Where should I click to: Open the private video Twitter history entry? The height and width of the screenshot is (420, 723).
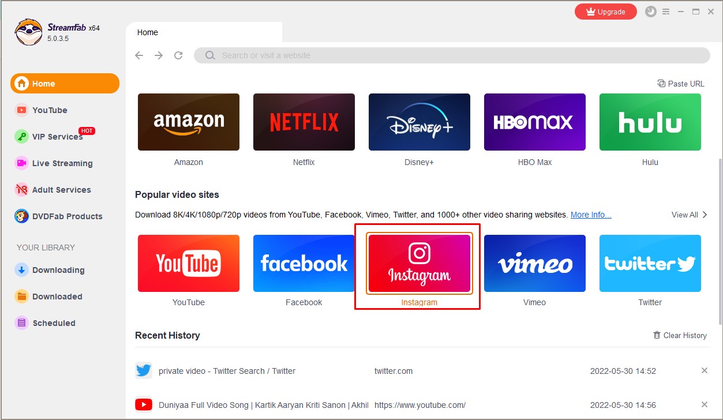coord(227,371)
